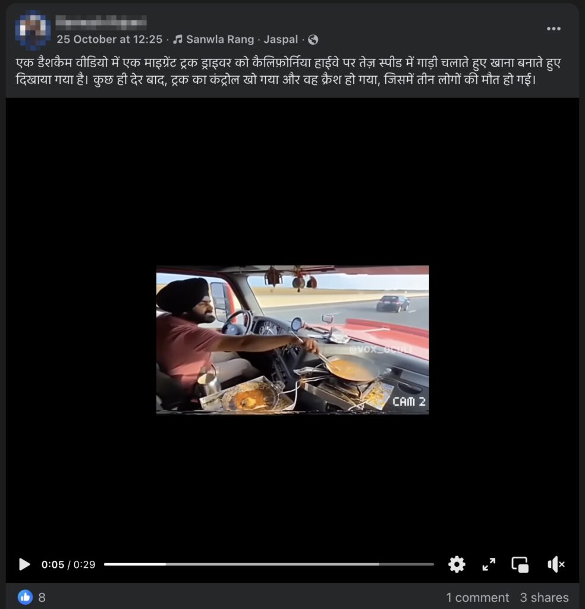The width and height of the screenshot is (585, 609).
Task: Open the poster's blurred name
Action: (101, 23)
